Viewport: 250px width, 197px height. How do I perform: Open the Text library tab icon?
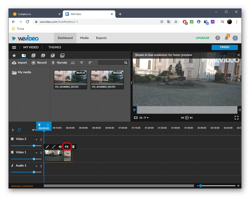tap(33, 55)
